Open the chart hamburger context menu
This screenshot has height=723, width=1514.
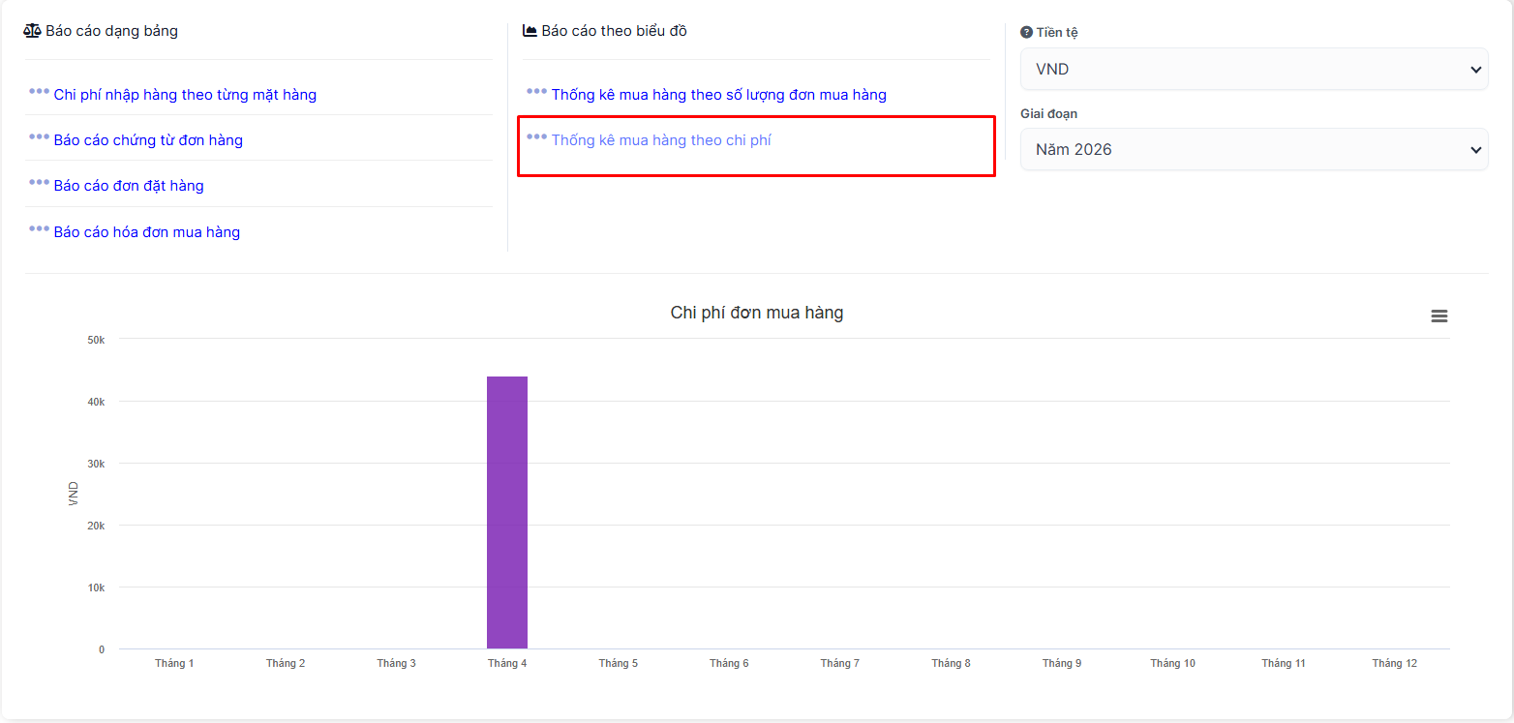[x=1438, y=316]
